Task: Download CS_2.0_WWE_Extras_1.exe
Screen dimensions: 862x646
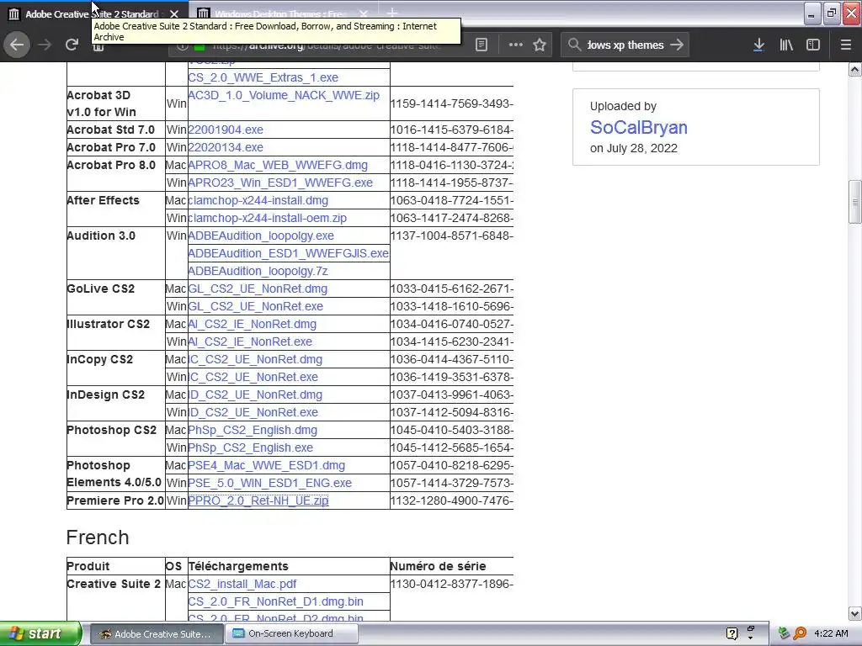Action: coord(263,77)
